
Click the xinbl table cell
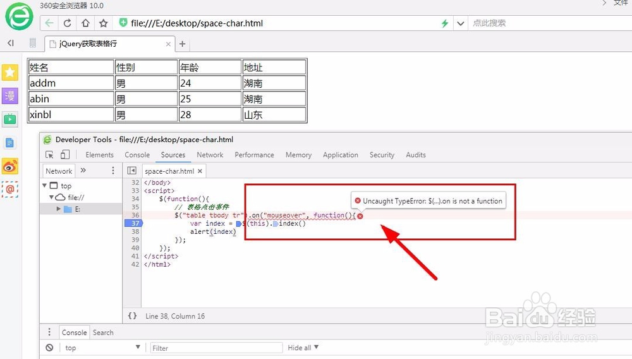[x=71, y=114]
